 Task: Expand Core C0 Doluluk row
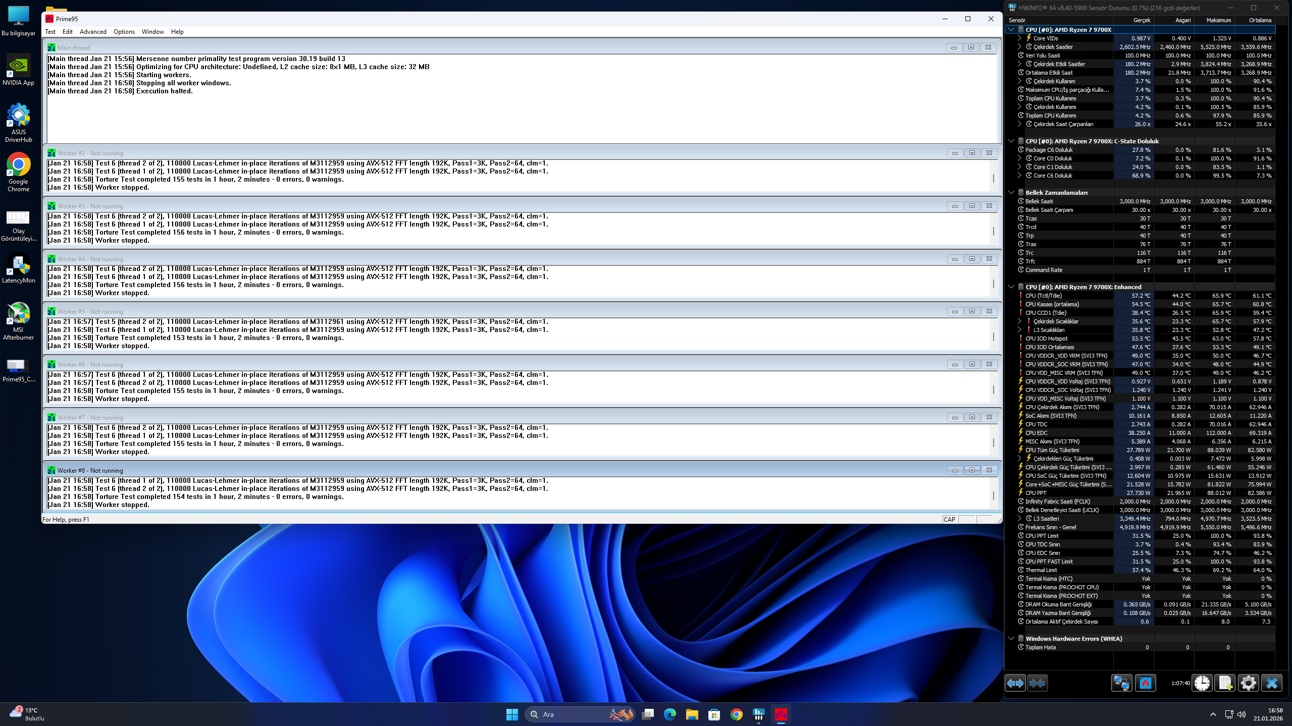click(x=1019, y=158)
